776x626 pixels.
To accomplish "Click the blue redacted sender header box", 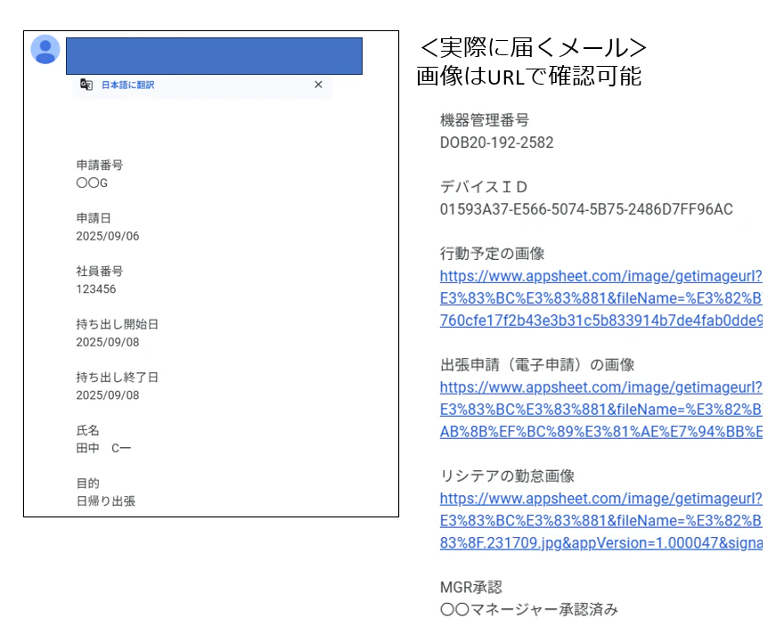I will pyautogui.click(x=215, y=56).
